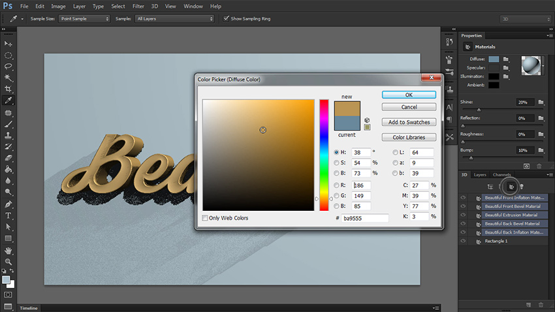Click the Diffuse color swatch
The width and height of the screenshot is (555, 312).
[x=494, y=59]
